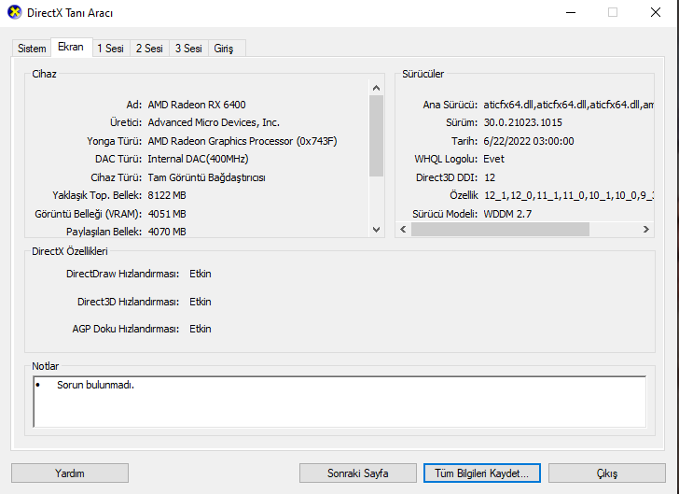Image resolution: width=679 pixels, height=494 pixels.
Task: Click AGP Doku Hızlandırması Etkin value
Action: pyautogui.click(x=200, y=329)
